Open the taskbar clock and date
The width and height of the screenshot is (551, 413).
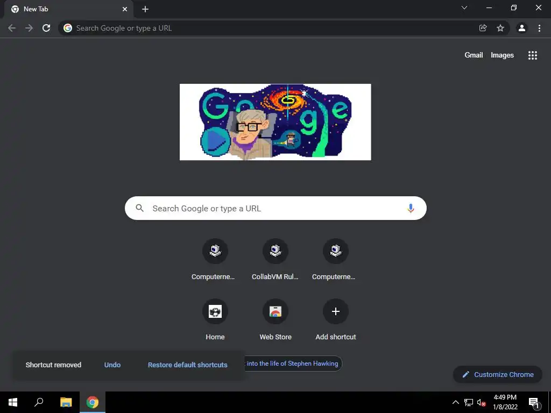pyautogui.click(x=505, y=402)
